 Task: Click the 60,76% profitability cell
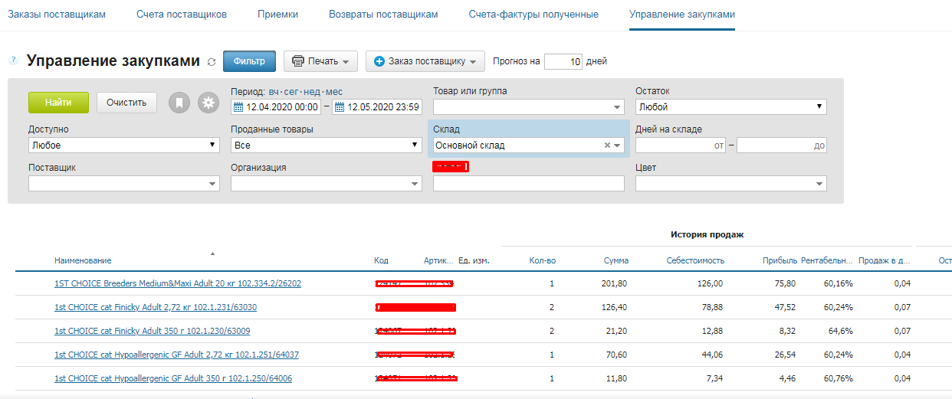coord(839,378)
